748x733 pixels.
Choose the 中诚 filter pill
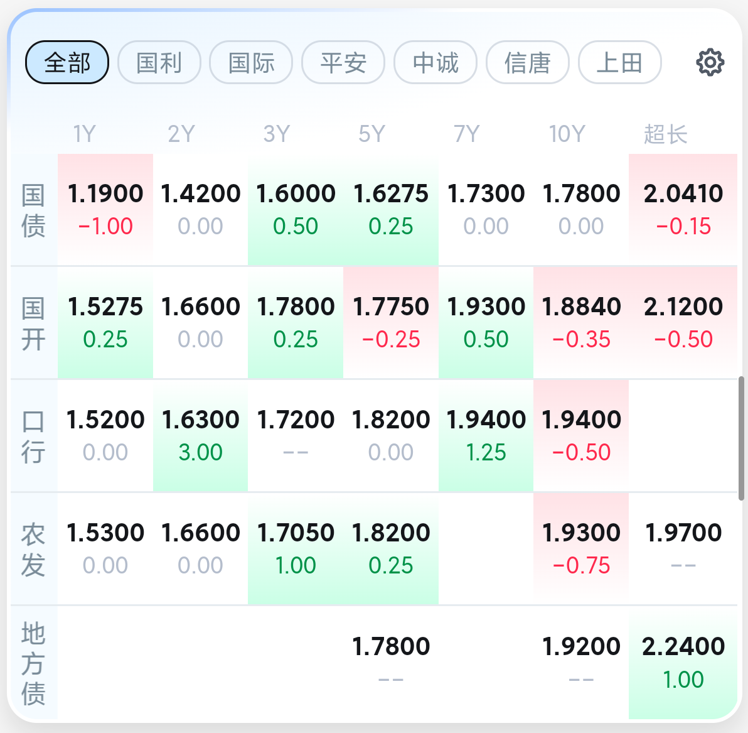[435, 62]
